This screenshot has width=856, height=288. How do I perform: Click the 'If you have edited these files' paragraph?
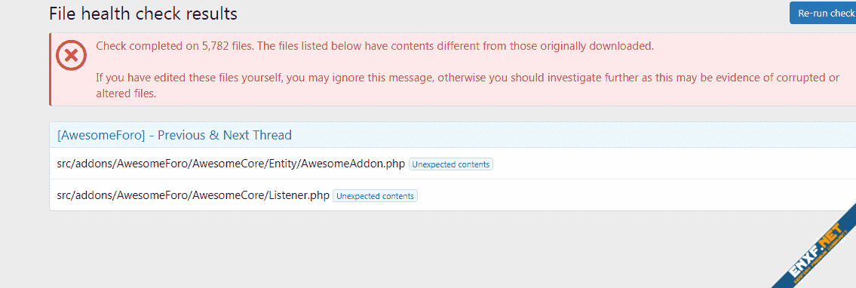point(468,86)
